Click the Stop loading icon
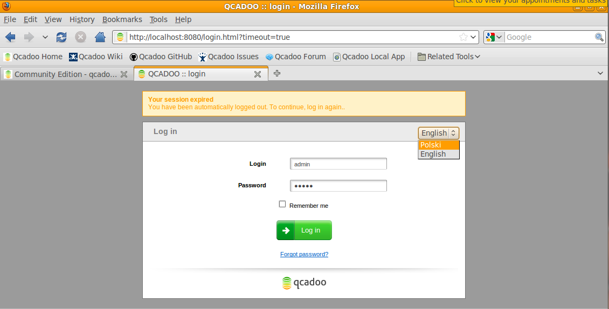Image resolution: width=609 pixels, height=309 pixels. coord(80,37)
